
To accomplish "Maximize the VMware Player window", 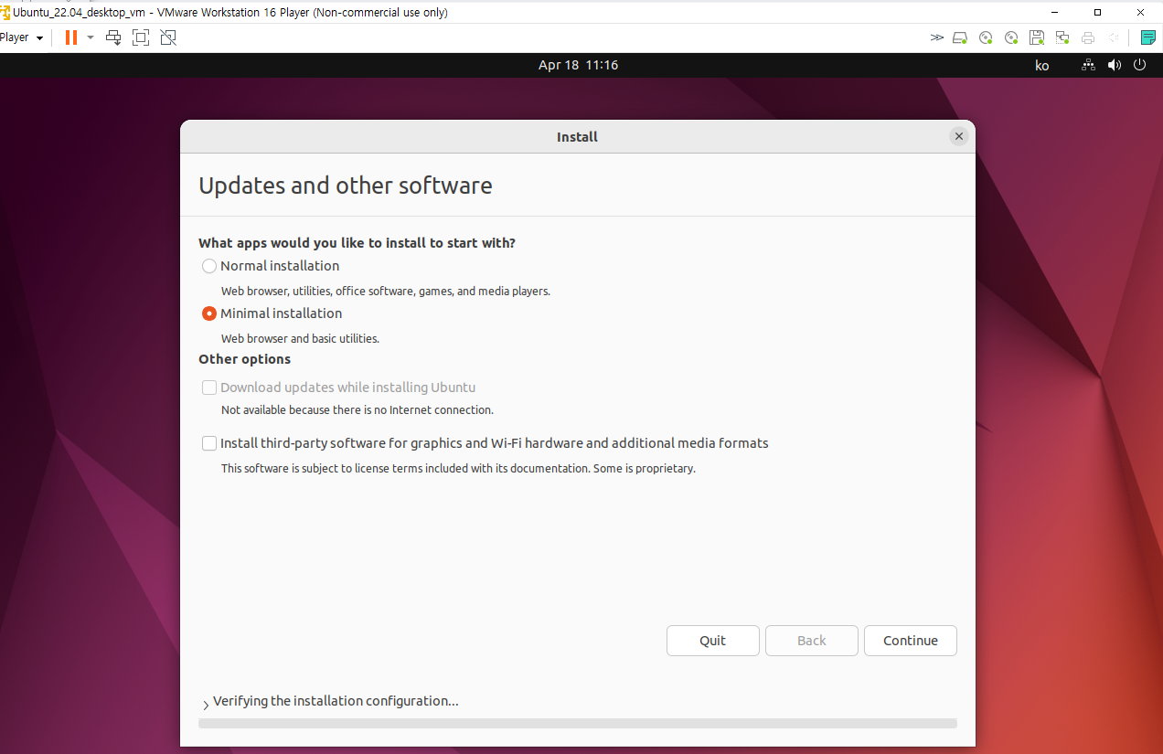I will click(1097, 12).
